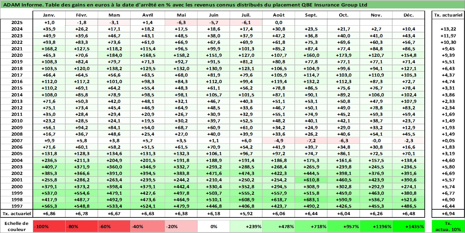This screenshot has height=233, width=465.
Task: Select the -80% color scale swatch
Action: pyautogui.click(x=82, y=227)
